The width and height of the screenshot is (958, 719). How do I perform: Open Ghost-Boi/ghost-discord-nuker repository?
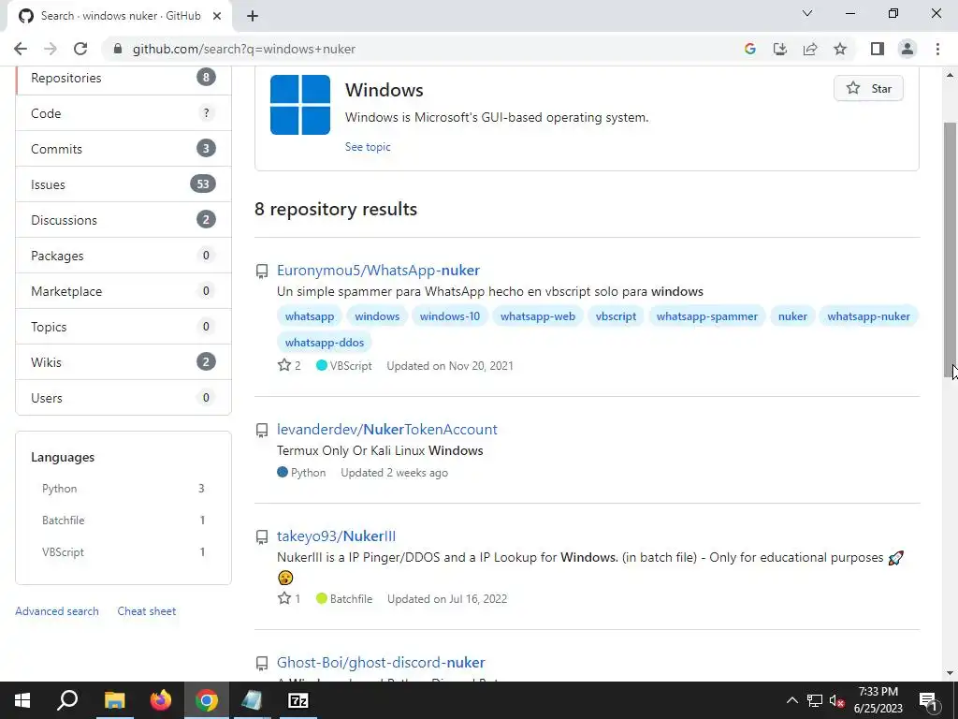pos(381,663)
